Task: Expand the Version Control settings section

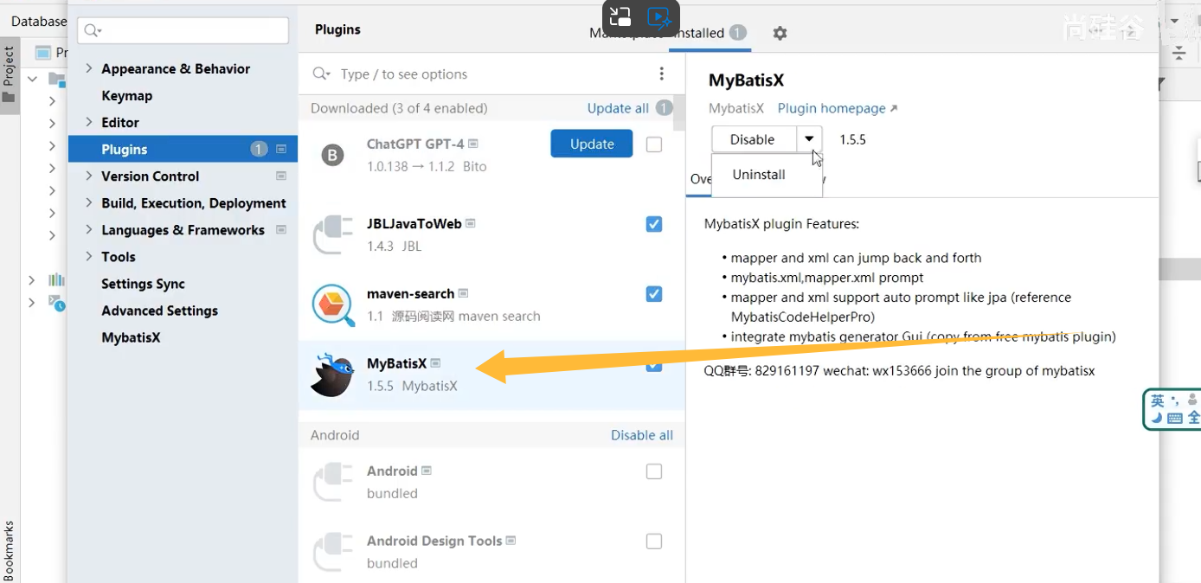Action: [88, 176]
